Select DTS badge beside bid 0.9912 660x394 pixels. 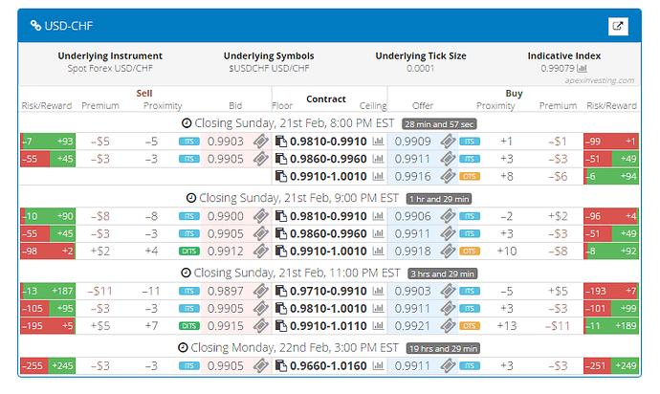coord(189,250)
